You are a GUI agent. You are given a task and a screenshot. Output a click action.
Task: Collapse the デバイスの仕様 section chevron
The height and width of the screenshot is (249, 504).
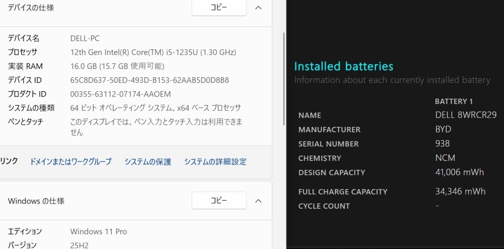pos(258,8)
